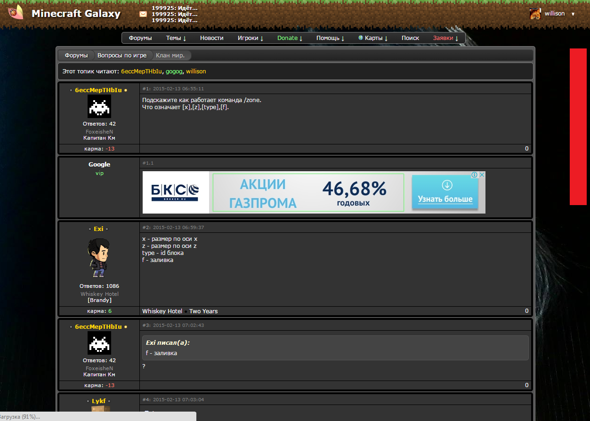Click Exi's character avatar image
This screenshot has width=590, height=421.
(x=99, y=258)
